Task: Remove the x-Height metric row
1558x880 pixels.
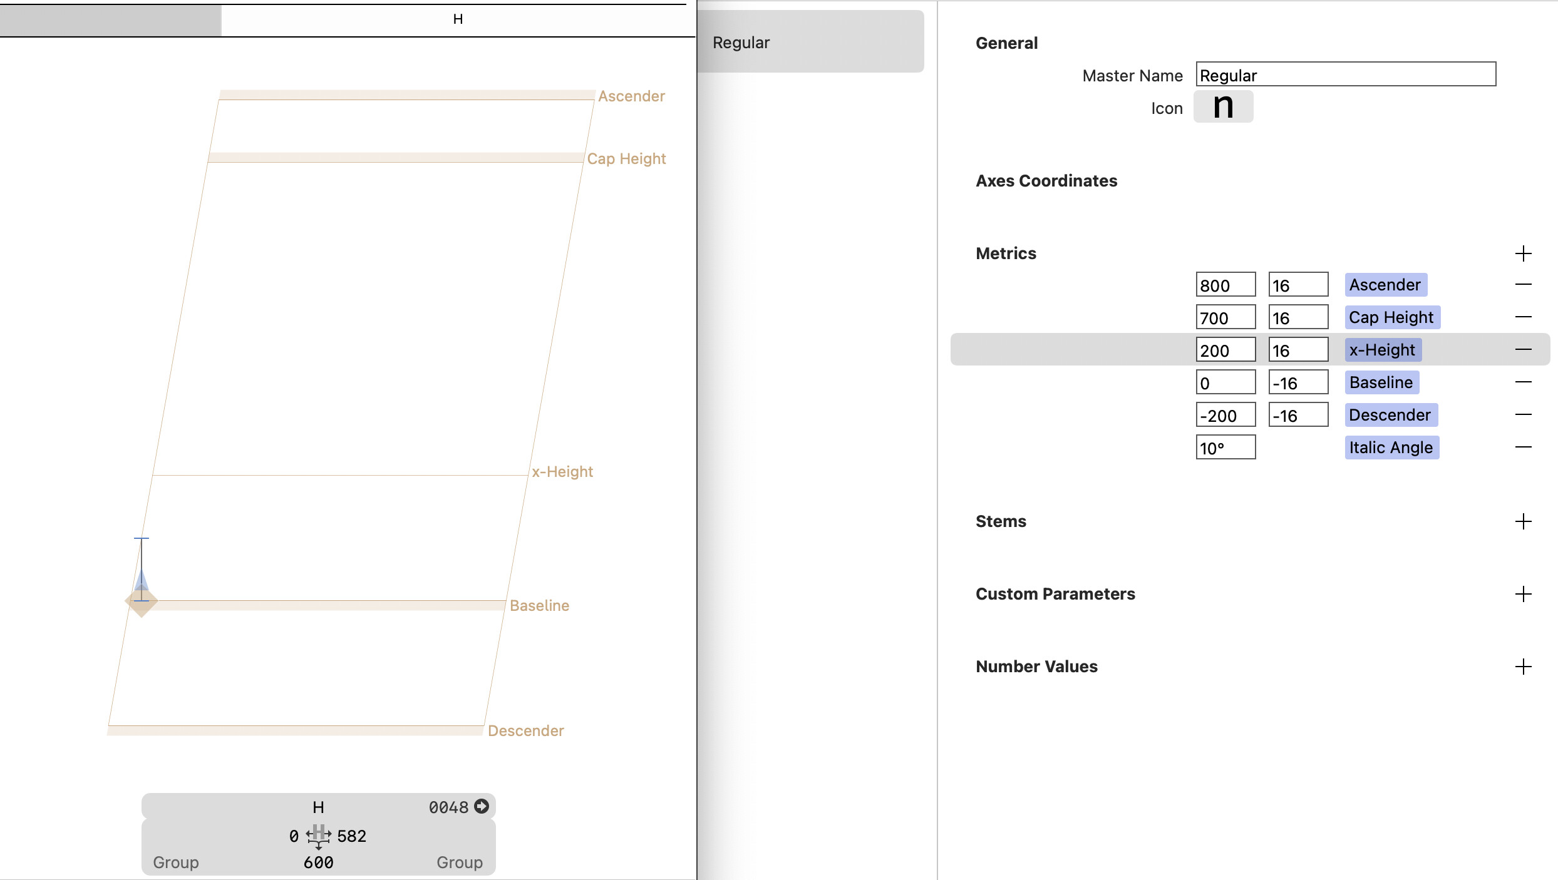Action: [1523, 350]
